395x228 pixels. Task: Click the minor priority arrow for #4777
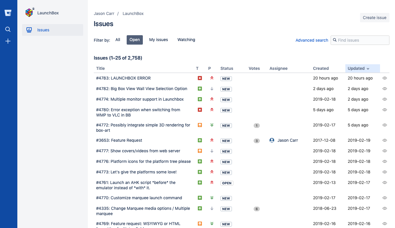tap(212, 151)
